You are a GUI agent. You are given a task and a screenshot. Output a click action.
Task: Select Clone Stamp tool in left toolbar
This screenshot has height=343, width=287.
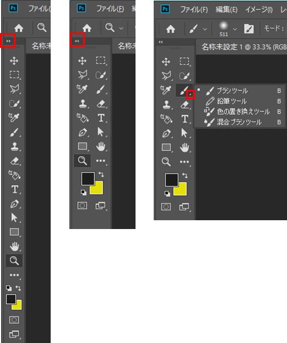point(14,146)
